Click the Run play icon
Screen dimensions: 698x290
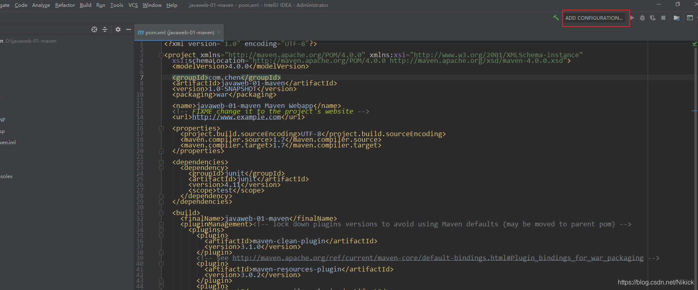(x=632, y=18)
